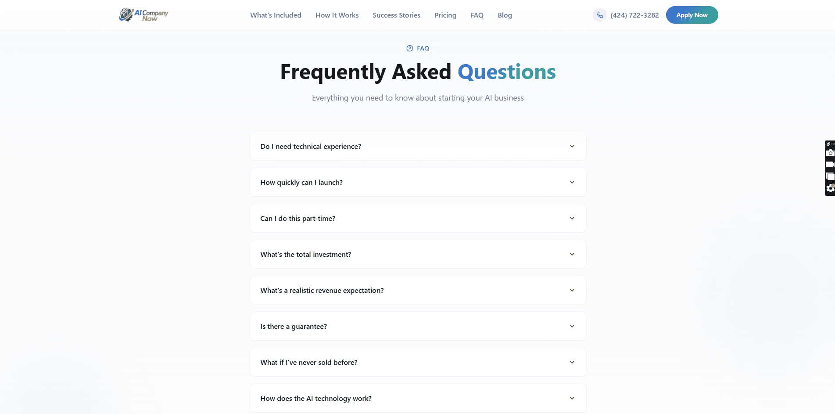Viewport: 835px width, 414px height.
Task: Click the extension logo at sidebar top
Action: (x=828, y=144)
